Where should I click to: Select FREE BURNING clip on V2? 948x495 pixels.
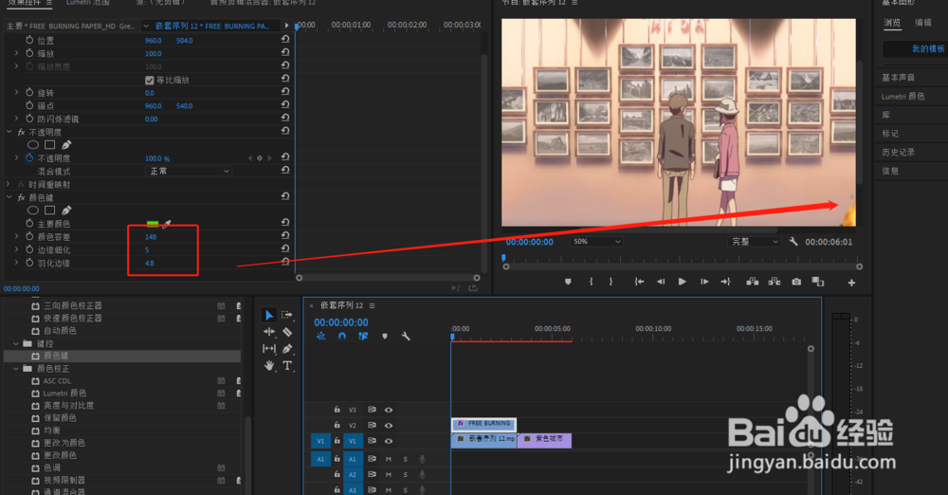tap(483, 424)
